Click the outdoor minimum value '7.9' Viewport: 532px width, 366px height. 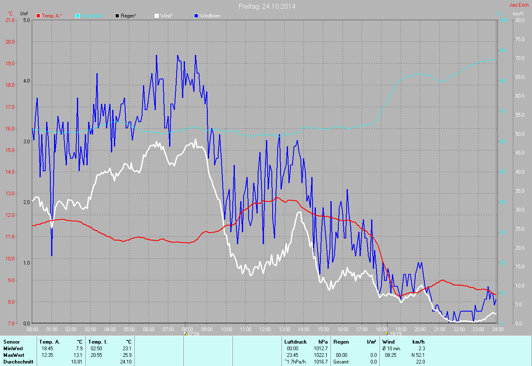(79, 349)
